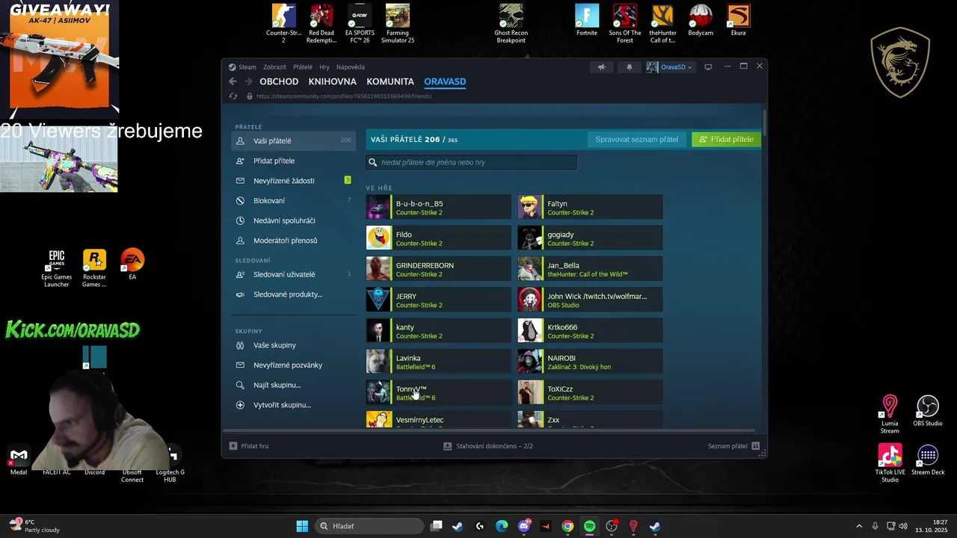Launch Fortnite desktop shortcut

(587, 20)
